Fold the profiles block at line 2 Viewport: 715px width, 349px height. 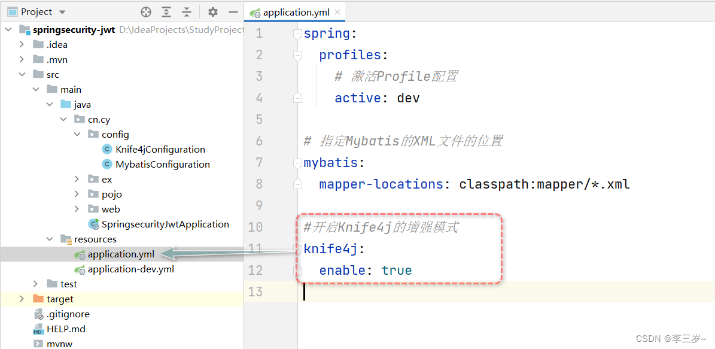click(298, 55)
